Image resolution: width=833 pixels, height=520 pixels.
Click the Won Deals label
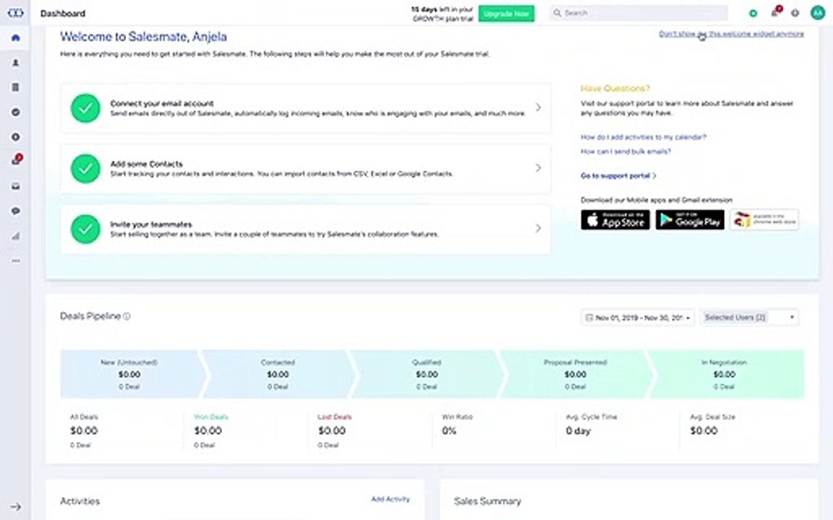(211, 417)
